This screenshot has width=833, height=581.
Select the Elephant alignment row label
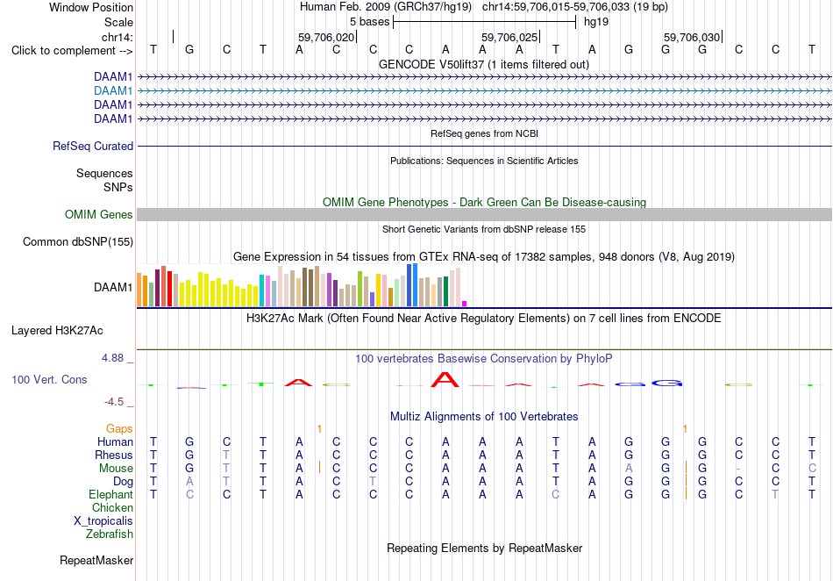[110, 495]
